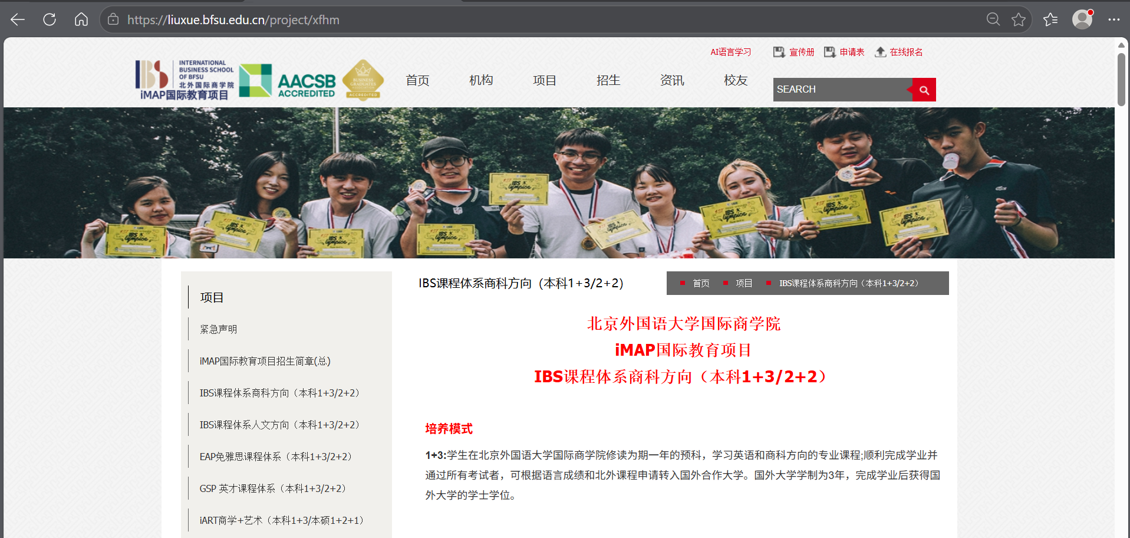1130x538 pixels.
Task: Open the 申请表 application form link
Action: pos(845,52)
